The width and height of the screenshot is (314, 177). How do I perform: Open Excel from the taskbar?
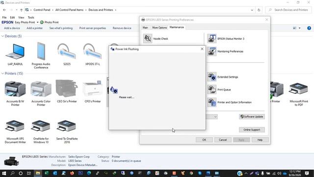point(47,173)
